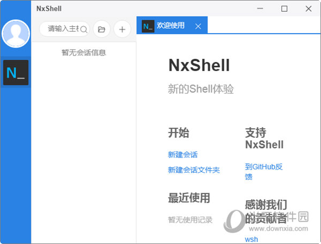321x244 pixels.
Task: Focus the 请输入主机 search field
Action: (x=62, y=29)
